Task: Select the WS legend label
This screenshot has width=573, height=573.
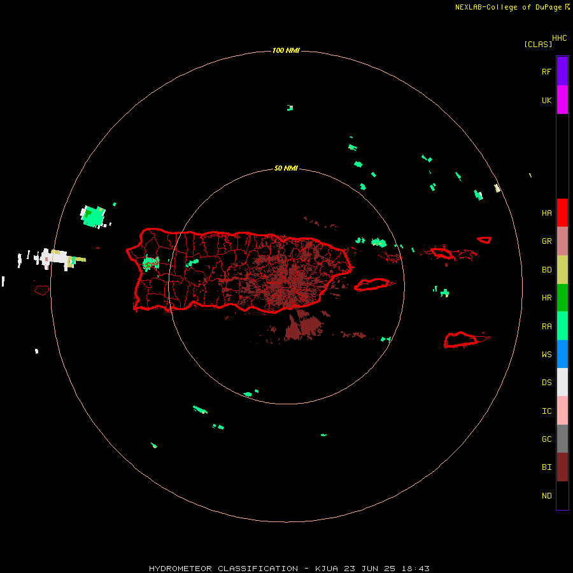Action: click(546, 355)
